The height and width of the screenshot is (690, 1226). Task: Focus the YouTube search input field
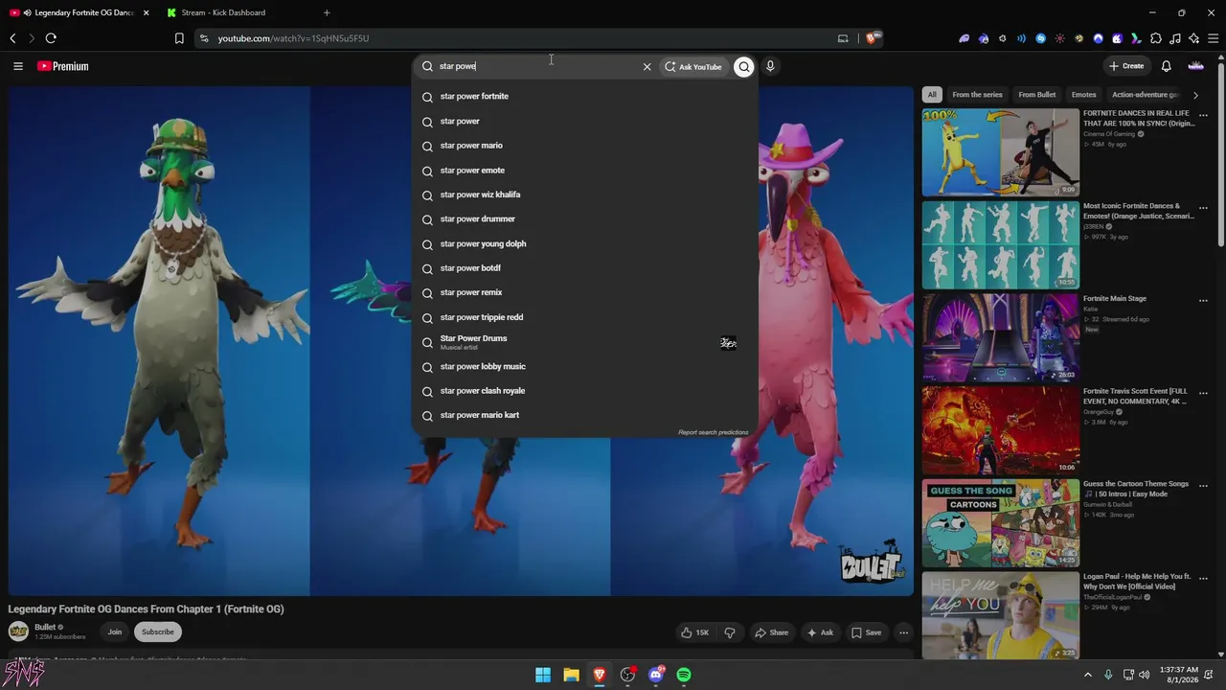tap(536, 67)
